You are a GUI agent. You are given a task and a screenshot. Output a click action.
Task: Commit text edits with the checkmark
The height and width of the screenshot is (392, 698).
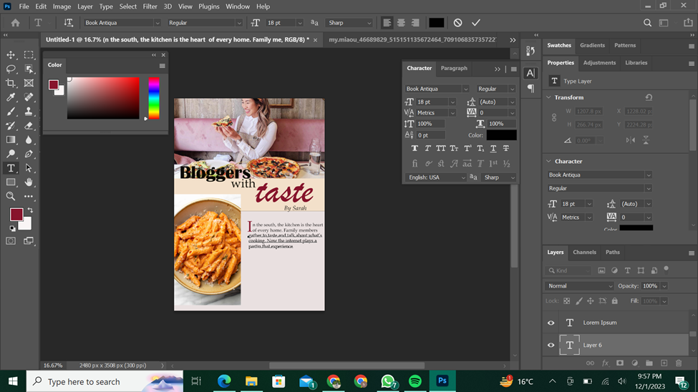coord(476,23)
